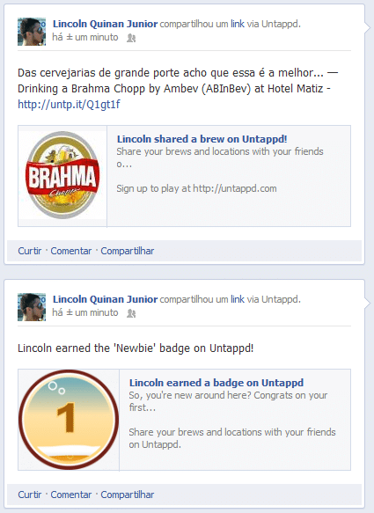Click friends audience icon on first post

click(131, 38)
